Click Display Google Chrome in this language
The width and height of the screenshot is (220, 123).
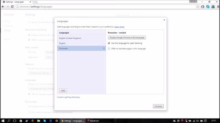tap(127, 38)
